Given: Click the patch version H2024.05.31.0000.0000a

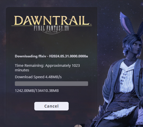Looking at the screenshot, I should [69, 56].
